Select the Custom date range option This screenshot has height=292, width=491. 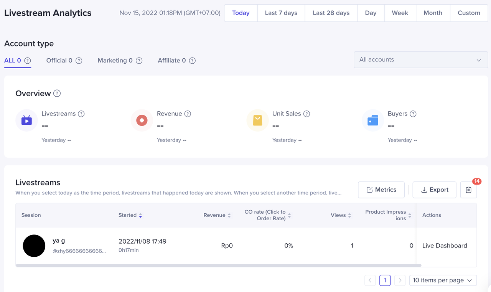pyautogui.click(x=469, y=13)
